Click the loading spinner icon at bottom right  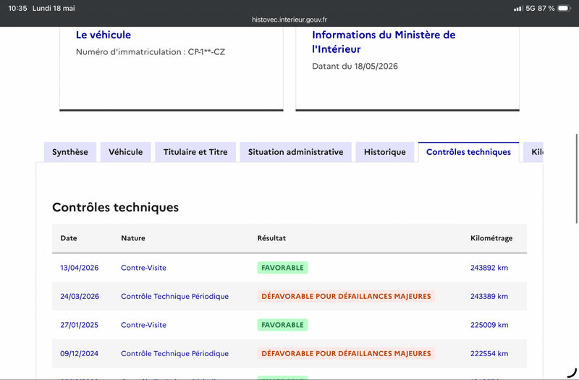(572, 372)
